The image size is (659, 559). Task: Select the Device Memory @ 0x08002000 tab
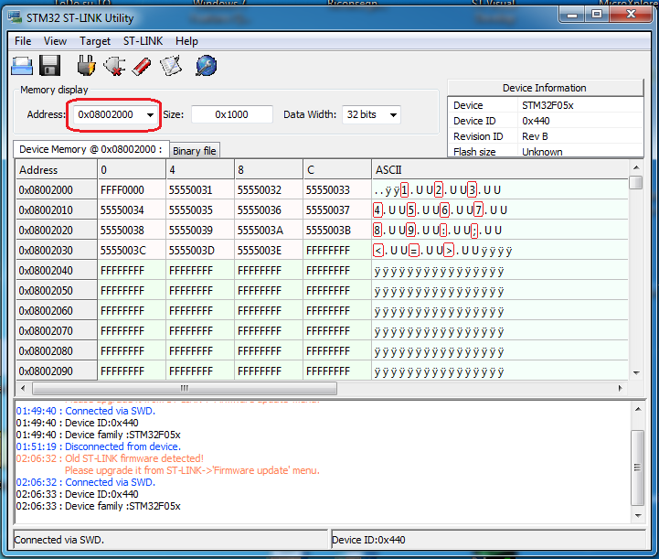(x=90, y=149)
